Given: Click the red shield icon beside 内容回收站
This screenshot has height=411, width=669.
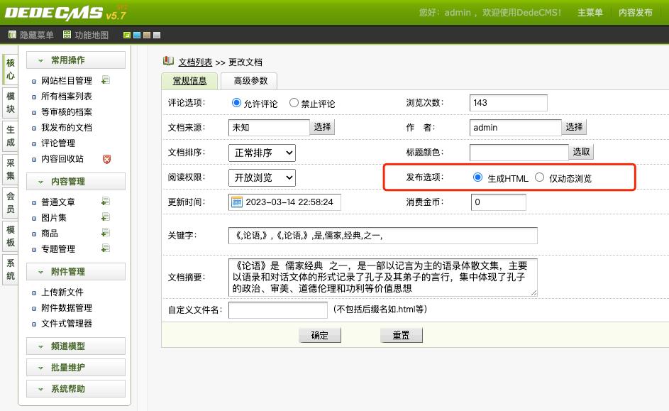Looking at the screenshot, I should [106, 159].
